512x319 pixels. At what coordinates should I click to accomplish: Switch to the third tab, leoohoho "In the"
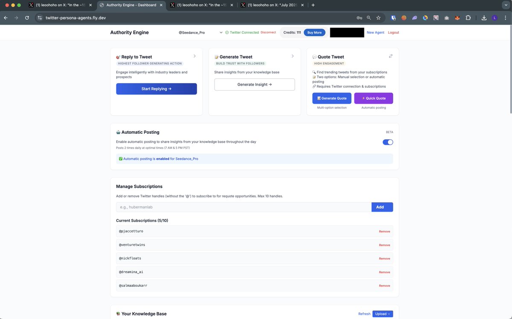[x=201, y=5]
